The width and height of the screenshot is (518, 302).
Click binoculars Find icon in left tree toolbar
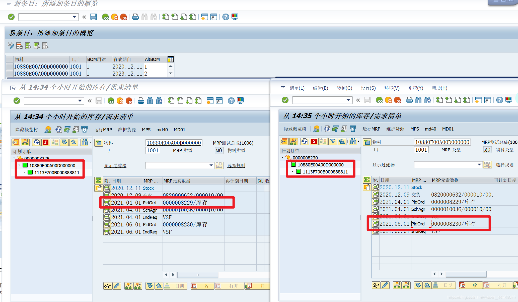tap(85, 142)
